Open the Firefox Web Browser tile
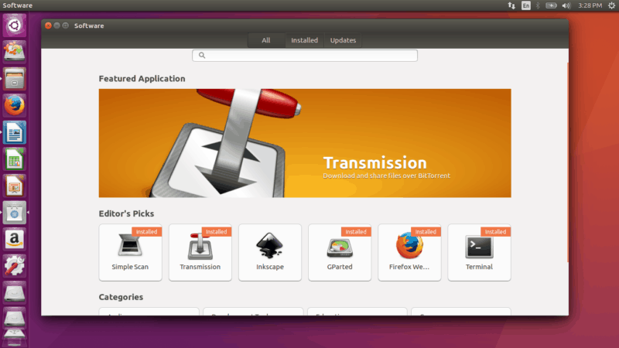This screenshot has height=348, width=619. (409, 253)
